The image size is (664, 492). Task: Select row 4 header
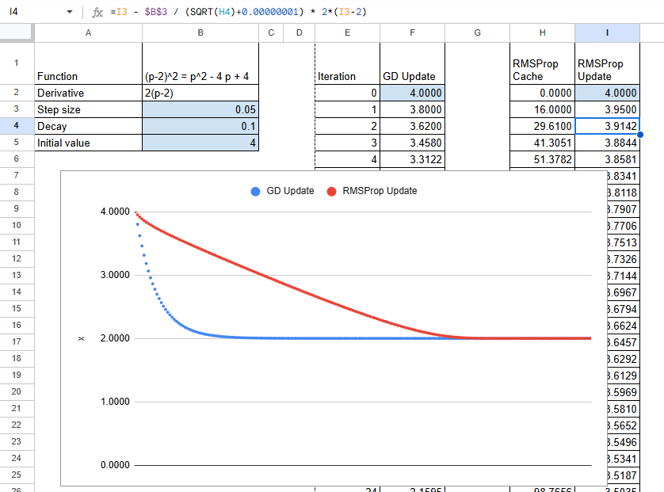point(17,126)
